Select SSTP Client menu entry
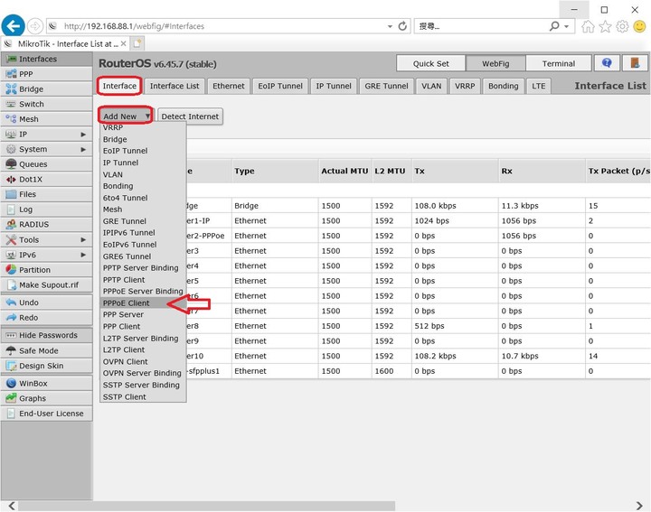 (143, 396)
